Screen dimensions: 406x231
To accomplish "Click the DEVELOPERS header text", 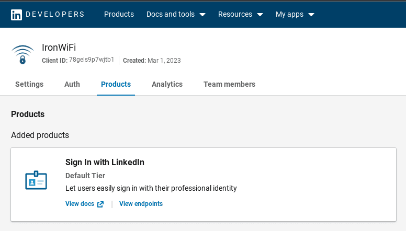I will coord(55,14).
